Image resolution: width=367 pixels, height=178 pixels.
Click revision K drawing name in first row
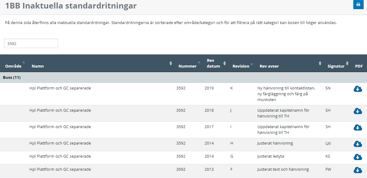pos(60,88)
